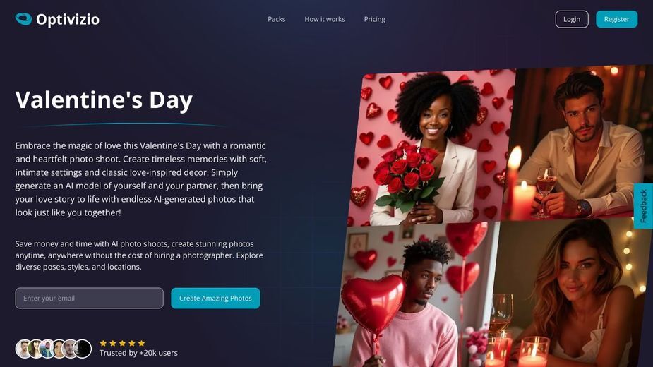
Task: Open photo of woman holding roses
Action: (430, 148)
